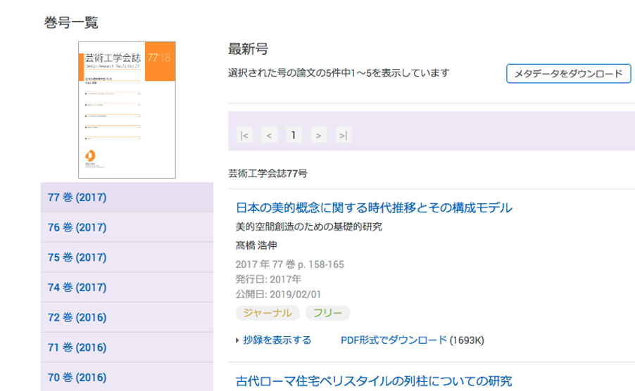Click the フリー tag
This screenshot has height=391, width=635.
[327, 313]
